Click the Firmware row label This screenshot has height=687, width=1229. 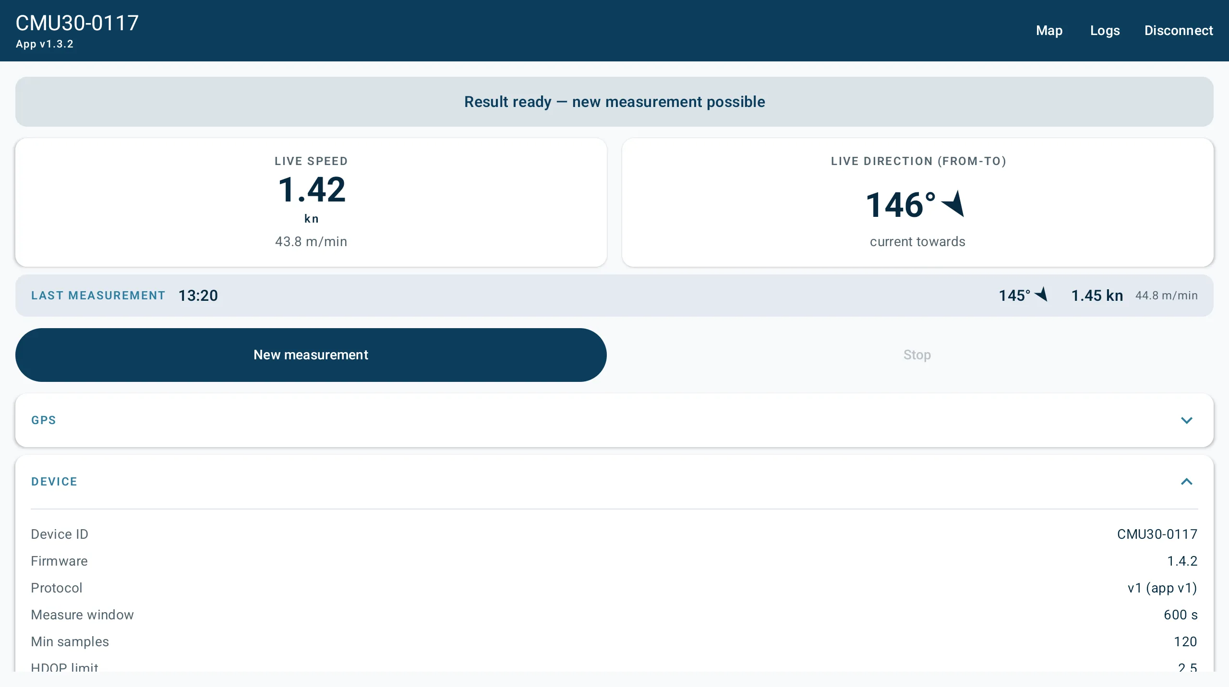point(59,561)
